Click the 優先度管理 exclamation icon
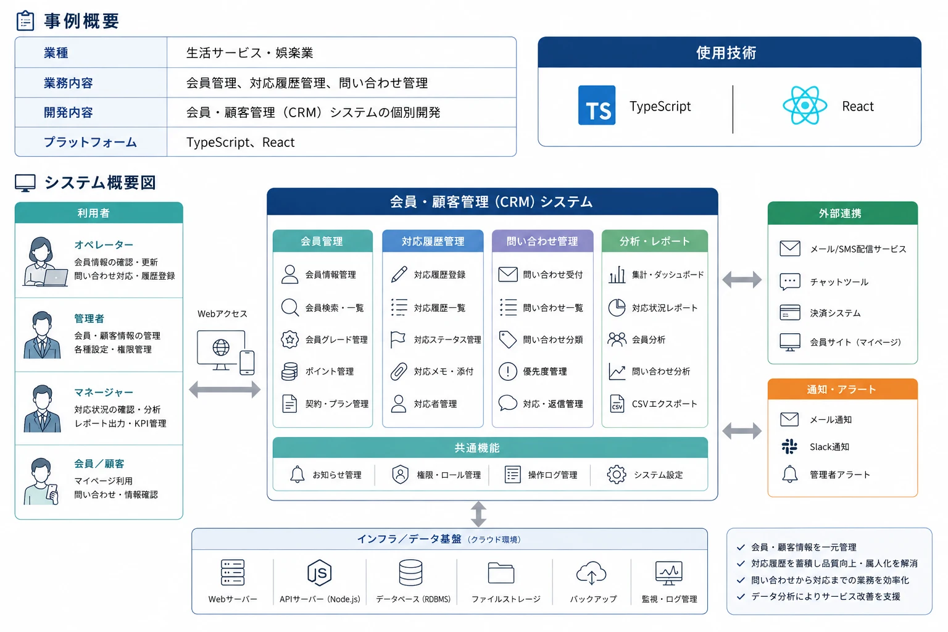The width and height of the screenshot is (948, 632). click(x=507, y=371)
